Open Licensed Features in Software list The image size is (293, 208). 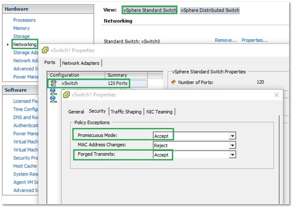(26, 101)
